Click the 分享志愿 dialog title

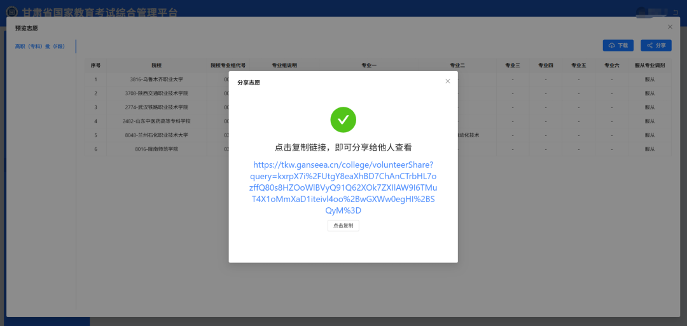(249, 82)
